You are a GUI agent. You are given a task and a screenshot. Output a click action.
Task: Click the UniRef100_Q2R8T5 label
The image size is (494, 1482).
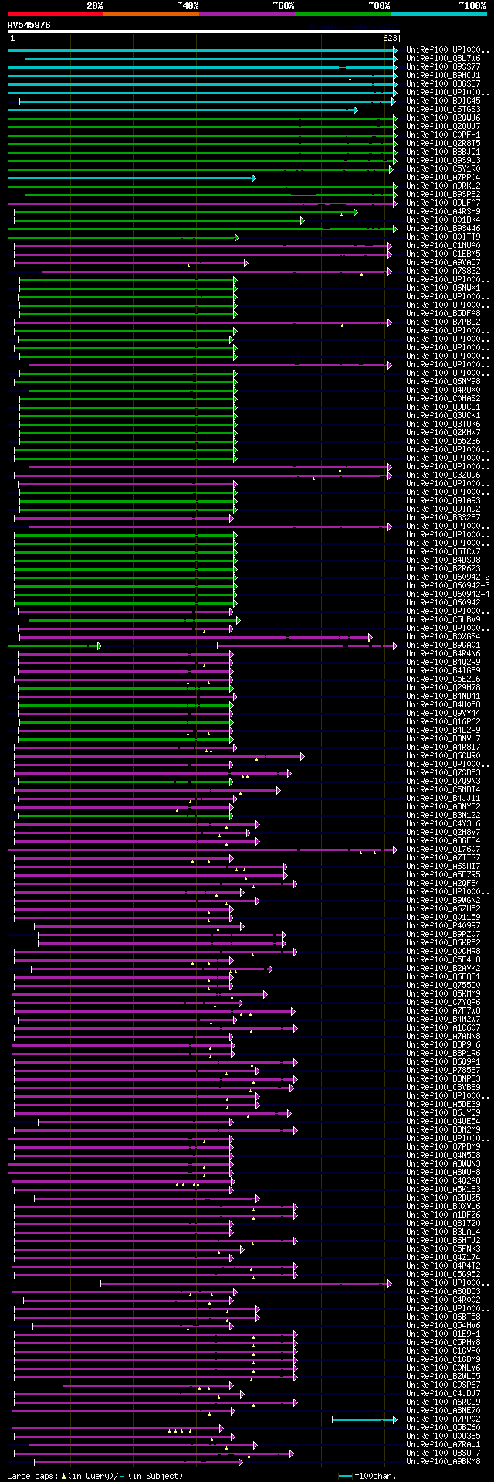click(443, 144)
